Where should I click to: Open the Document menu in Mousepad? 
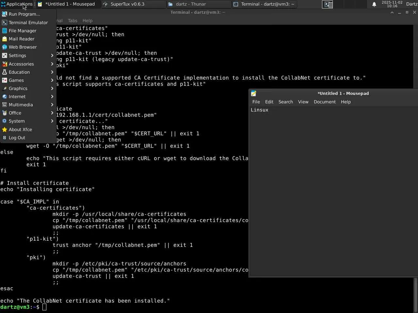(325, 102)
